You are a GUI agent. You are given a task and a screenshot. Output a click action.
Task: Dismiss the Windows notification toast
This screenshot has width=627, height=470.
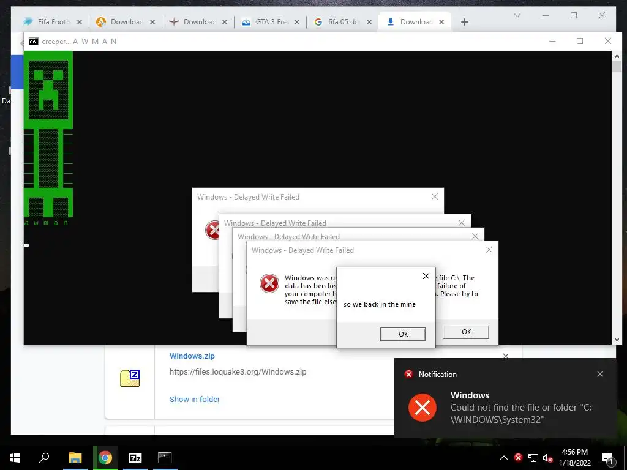(x=600, y=374)
